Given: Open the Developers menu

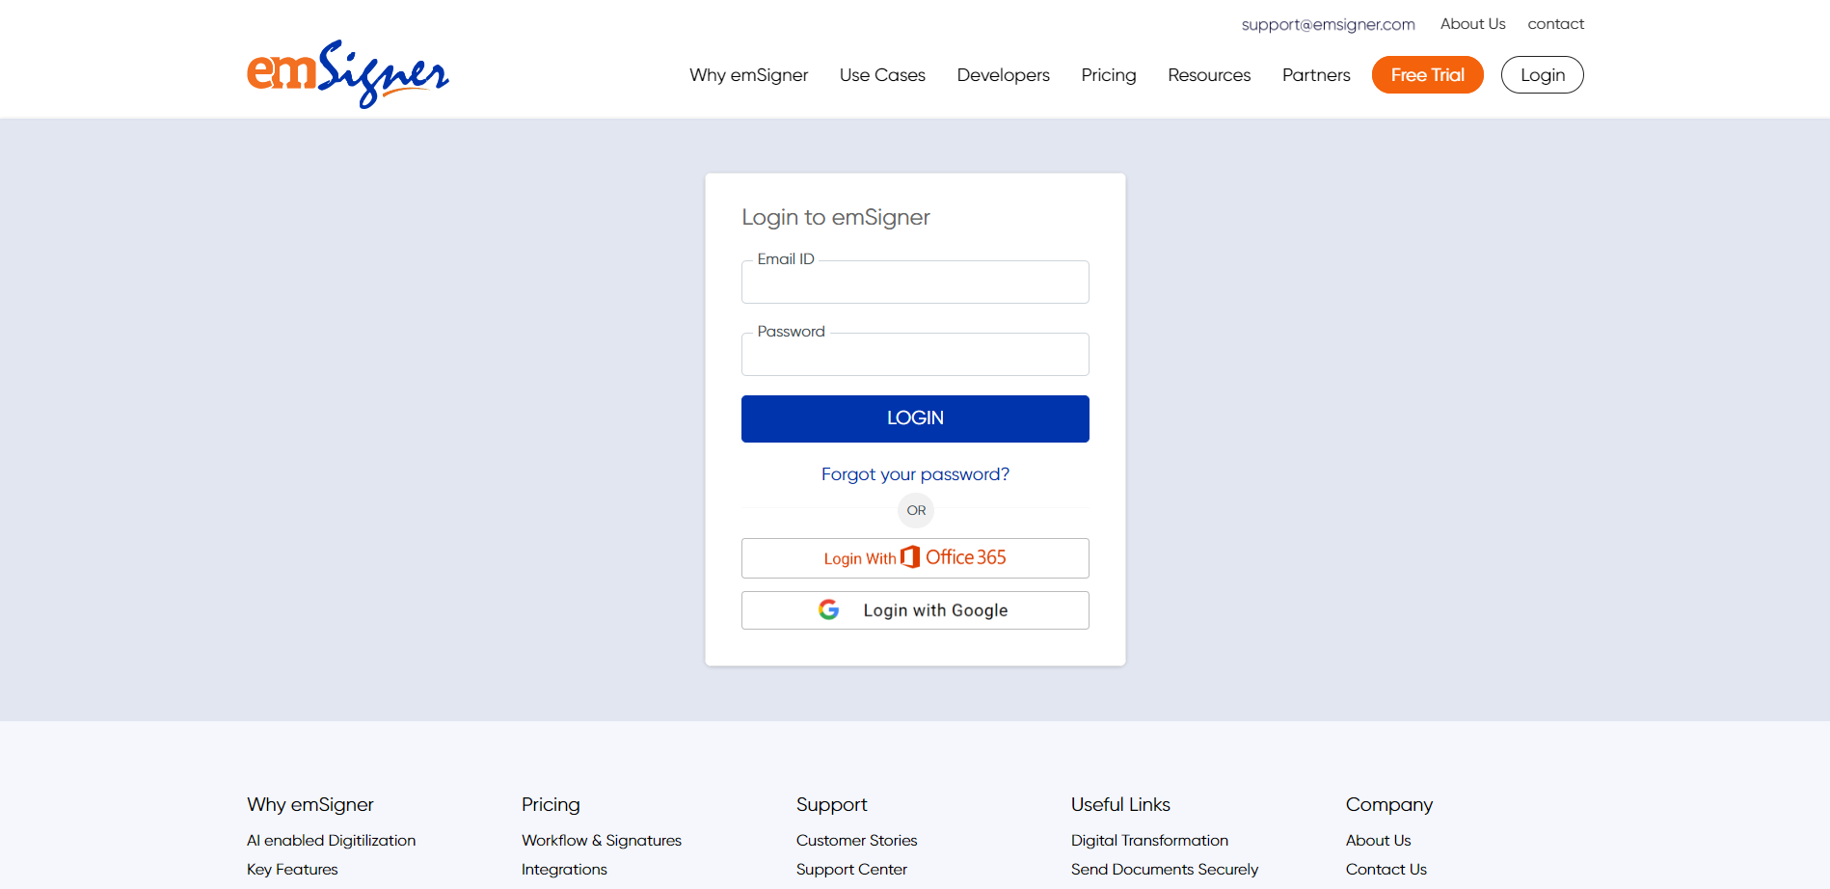Looking at the screenshot, I should [1003, 75].
